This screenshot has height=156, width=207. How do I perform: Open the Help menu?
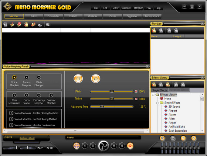point(158,8)
